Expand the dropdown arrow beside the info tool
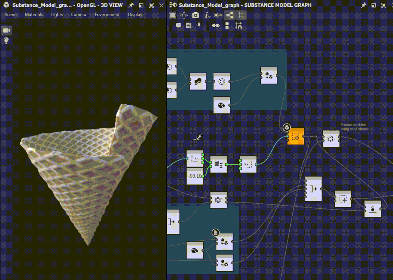This screenshot has height=280, width=393. (209, 17)
